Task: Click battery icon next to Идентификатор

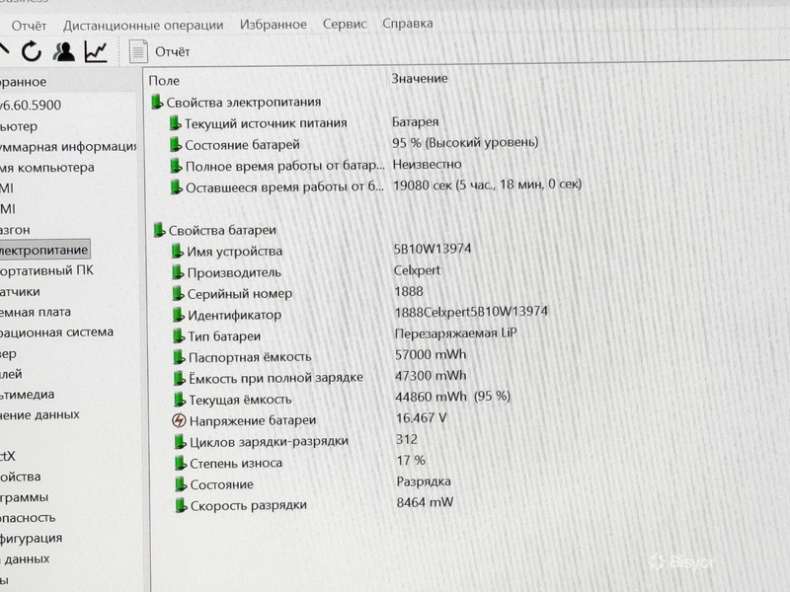Action: pyautogui.click(x=179, y=315)
